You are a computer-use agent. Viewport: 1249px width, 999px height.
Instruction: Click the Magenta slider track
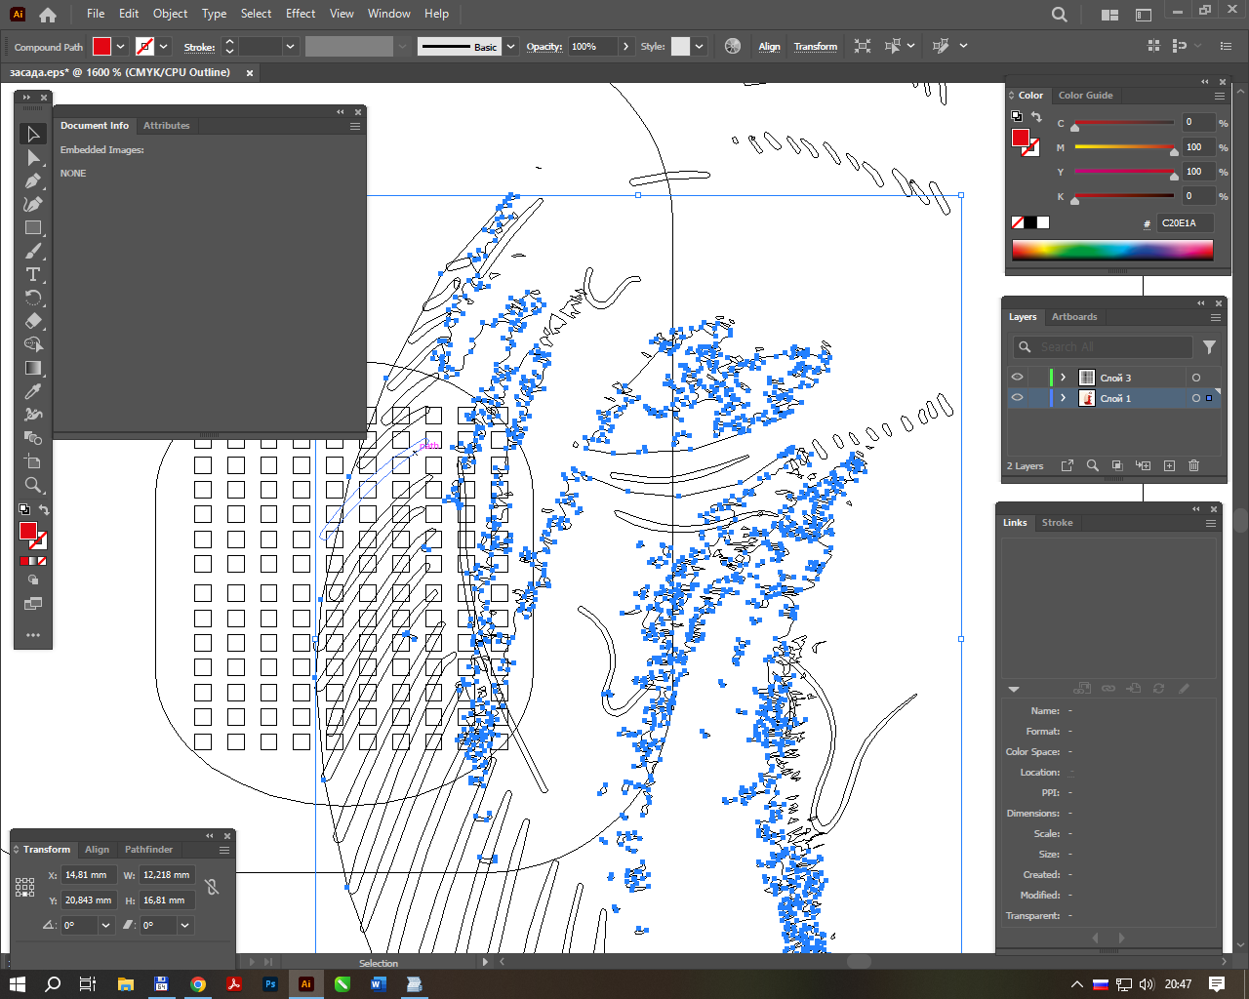click(x=1124, y=147)
